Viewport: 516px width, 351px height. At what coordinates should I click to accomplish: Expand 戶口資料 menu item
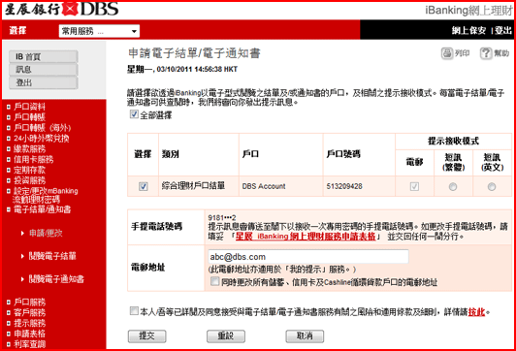(x=29, y=107)
